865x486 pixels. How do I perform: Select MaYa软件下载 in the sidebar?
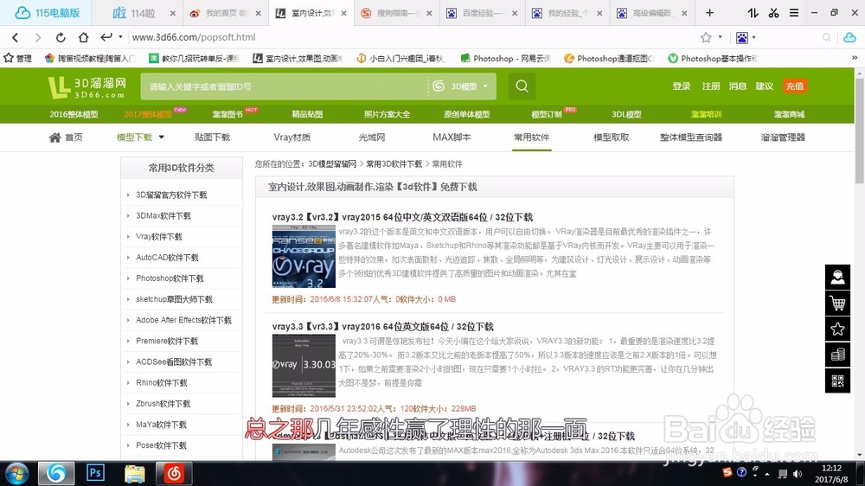(161, 425)
